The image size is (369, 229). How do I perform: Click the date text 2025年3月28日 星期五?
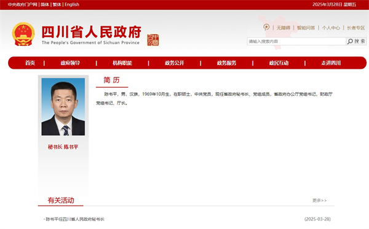tap(334, 4)
